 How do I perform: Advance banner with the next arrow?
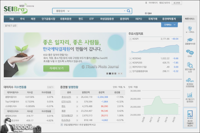pyautogui.click(x=121, y=74)
